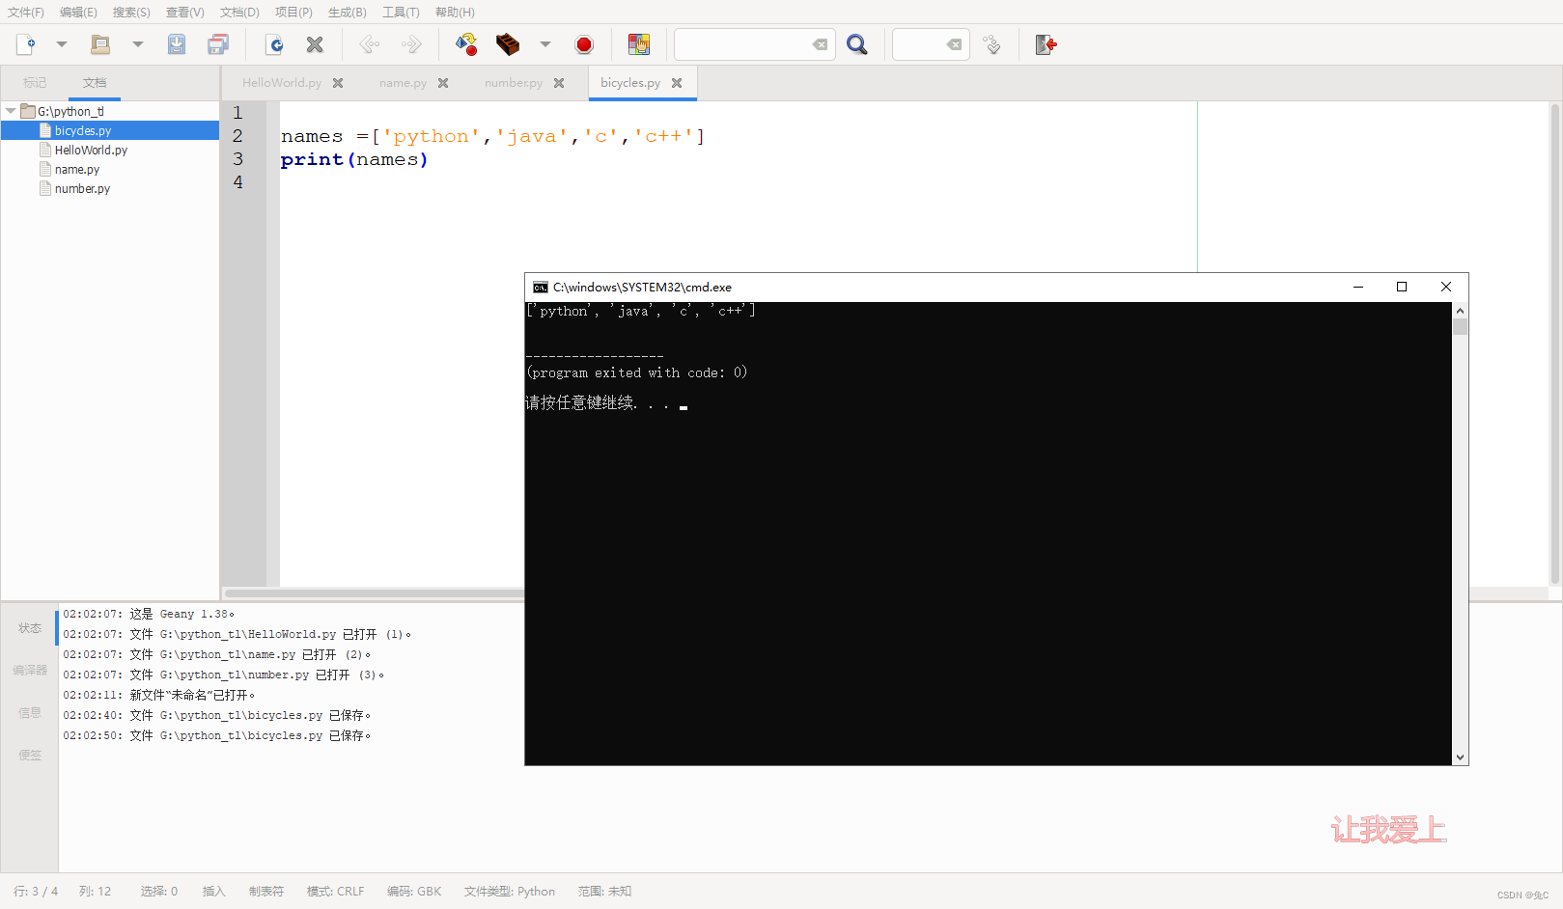The width and height of the screenshot is (1563, 909).
Task: Click the cmd window scrollbar up arrow
Action: [1460, 311]
